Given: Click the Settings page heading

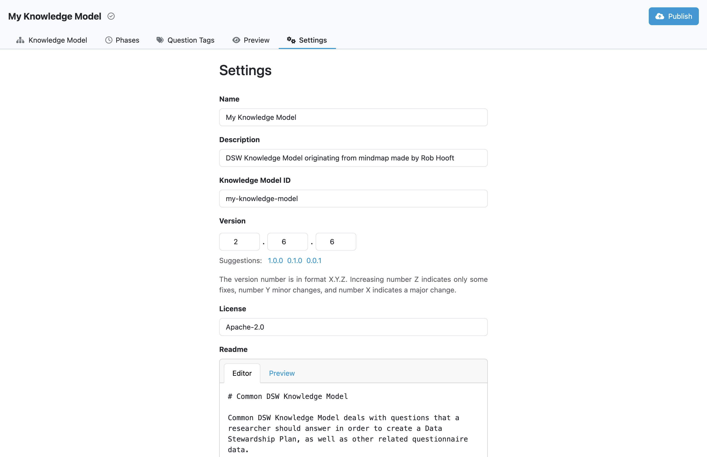Looking at the screenshot, I should pos(245,70).
